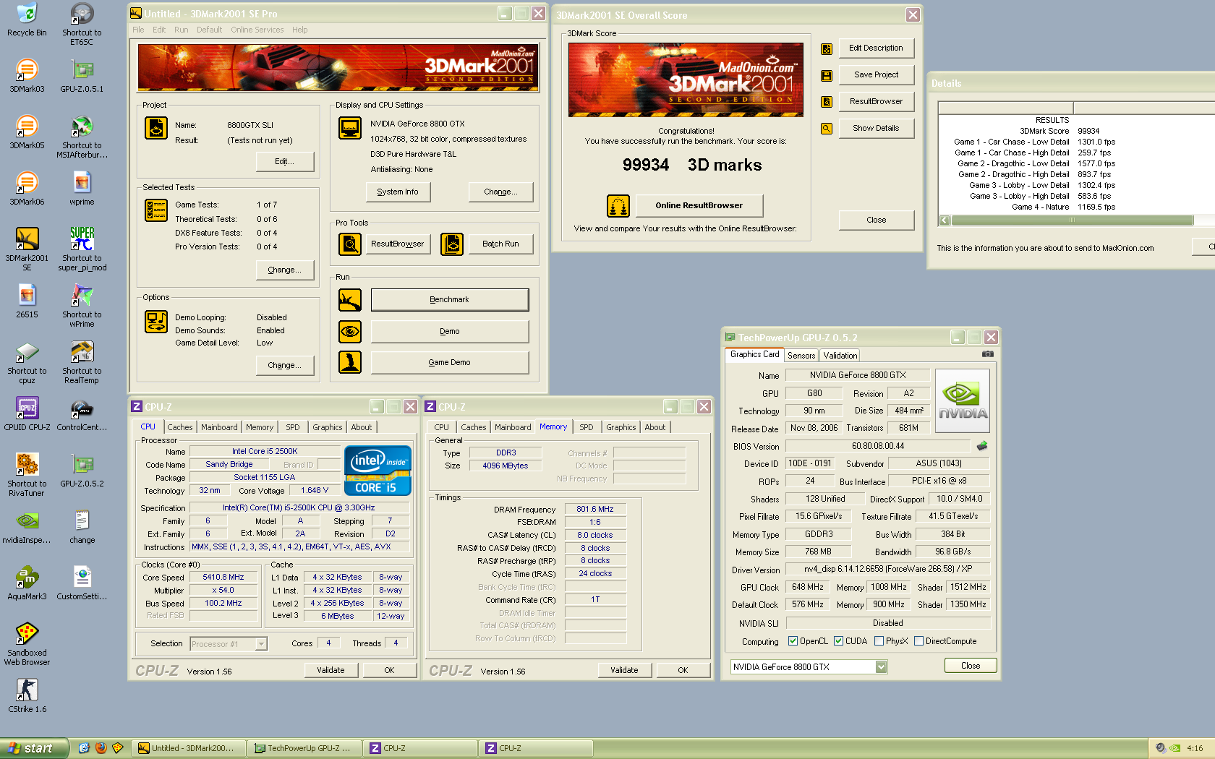This screenshot has width=1215, height=759.
Task: Click the Show Details magnifier icon
Action: (827, 129)
